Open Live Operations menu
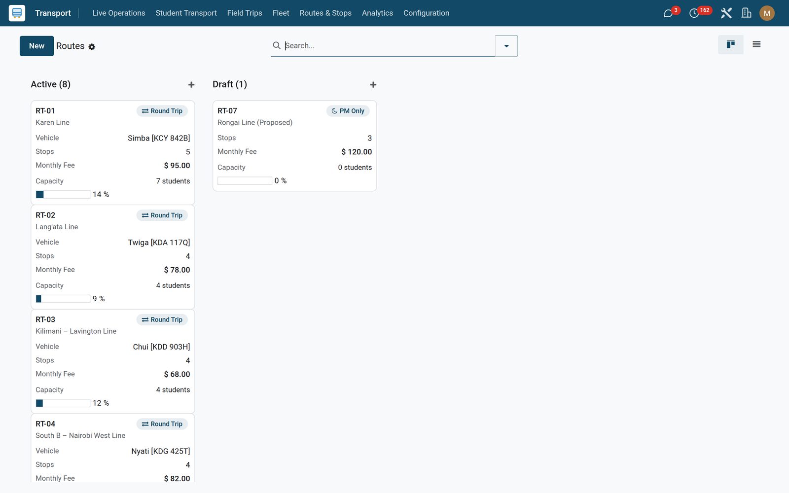789x493 pixels. tap(119, 13)
